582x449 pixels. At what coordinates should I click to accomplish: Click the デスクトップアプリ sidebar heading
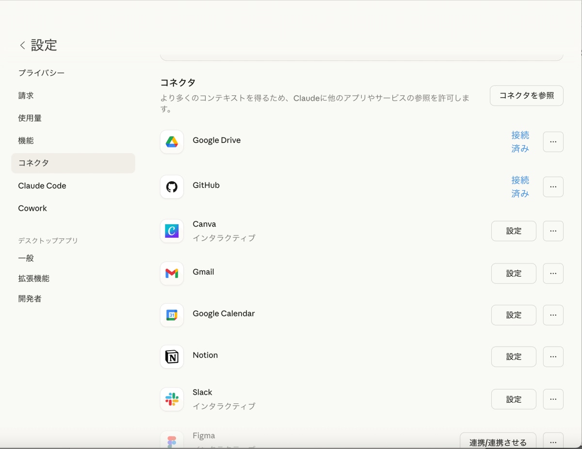pos(48,240)
